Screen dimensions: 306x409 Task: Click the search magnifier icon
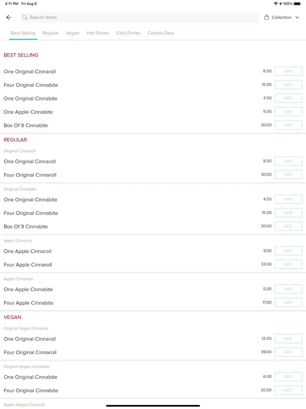[x=25, y=17]
